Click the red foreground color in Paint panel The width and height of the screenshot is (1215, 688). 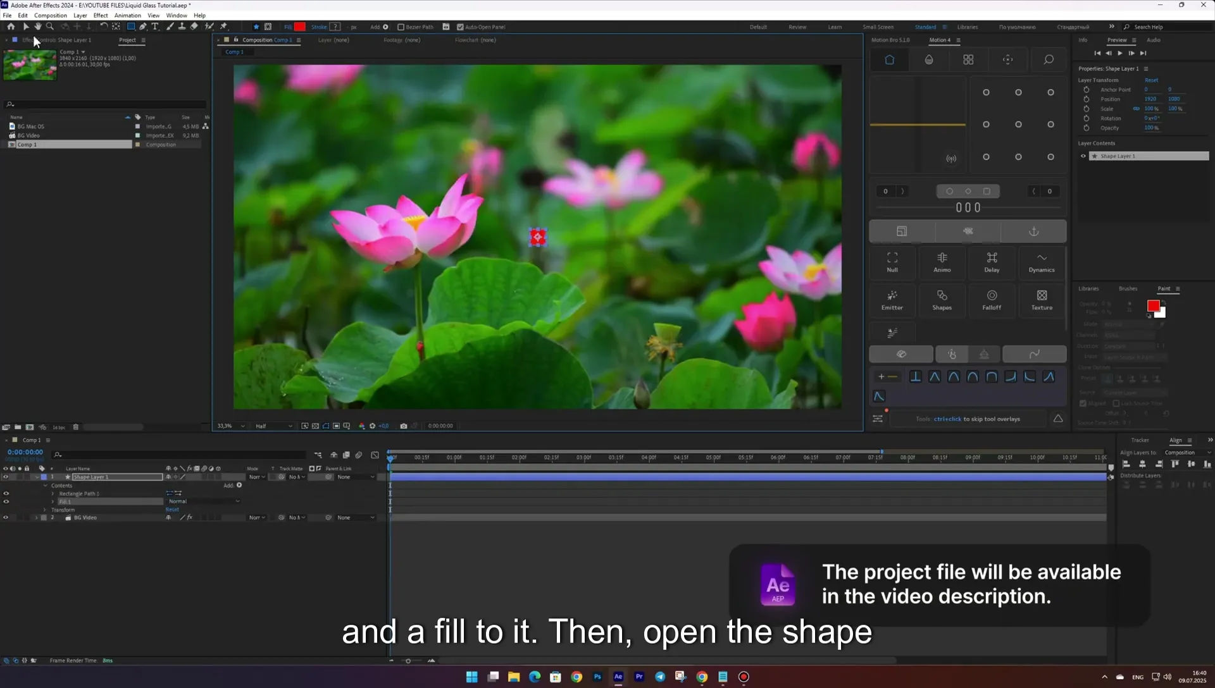[x=1153, y=306]
